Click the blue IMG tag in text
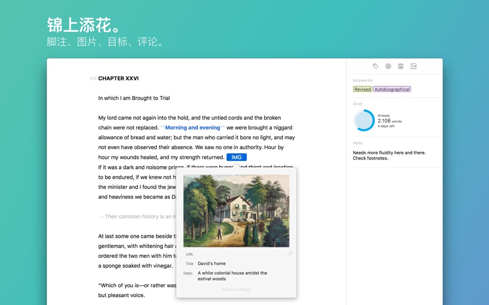The image size is (489, 305). 236,157
